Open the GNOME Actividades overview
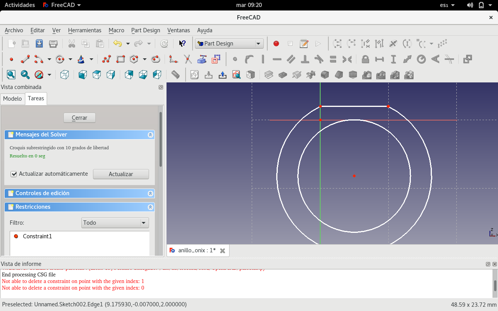Screen dimensions: 498x311 click(19, 5)
